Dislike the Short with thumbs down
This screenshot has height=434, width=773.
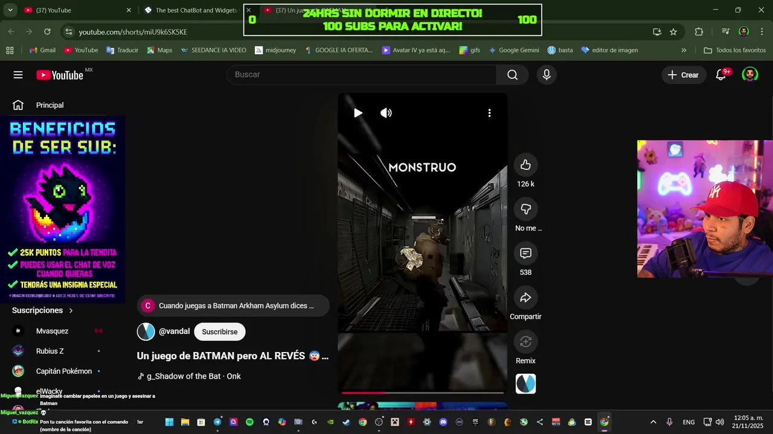[x=525, y=209]
